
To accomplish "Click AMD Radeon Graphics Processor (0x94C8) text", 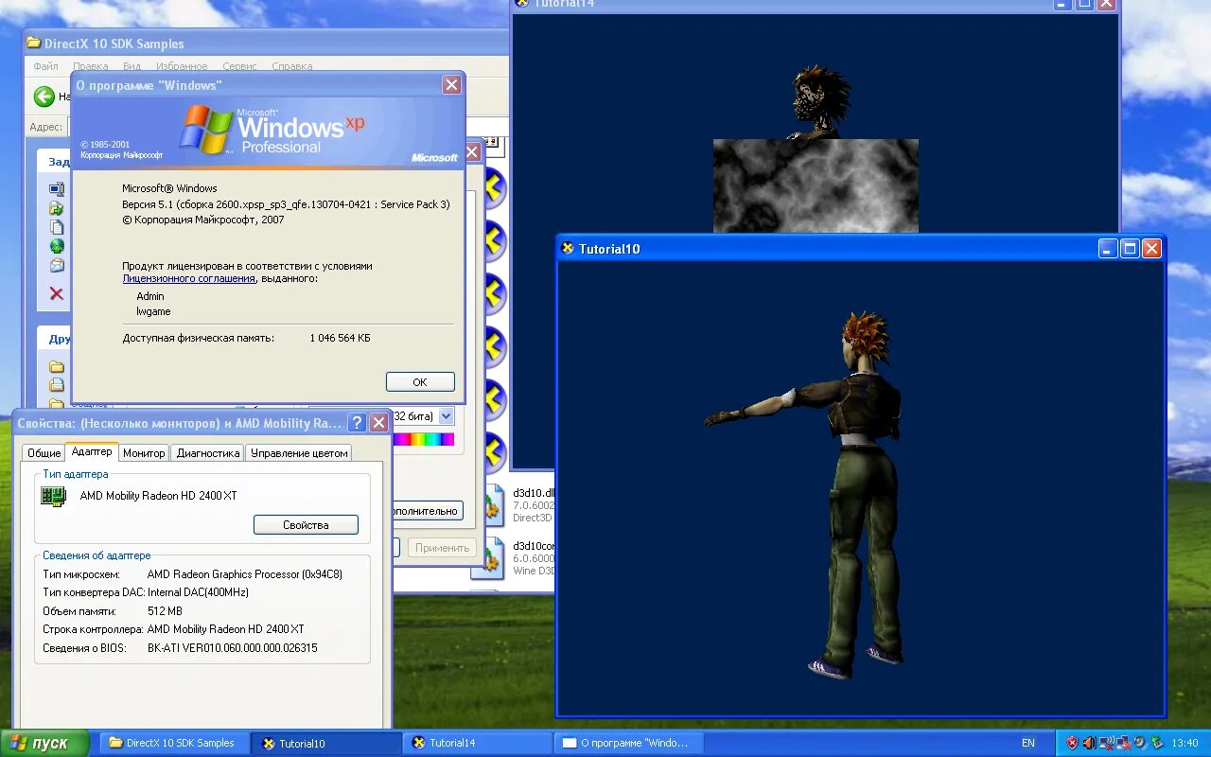I will [x=245, y=574].
